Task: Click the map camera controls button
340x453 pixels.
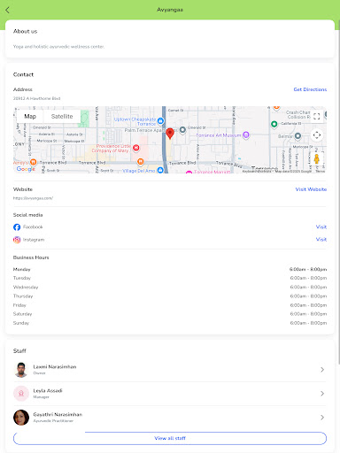Action: 317,135
